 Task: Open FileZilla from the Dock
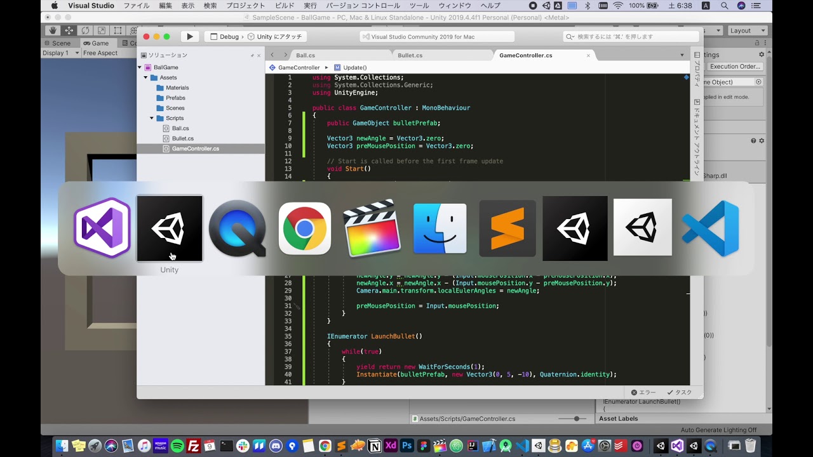click(x=194, y=446)
